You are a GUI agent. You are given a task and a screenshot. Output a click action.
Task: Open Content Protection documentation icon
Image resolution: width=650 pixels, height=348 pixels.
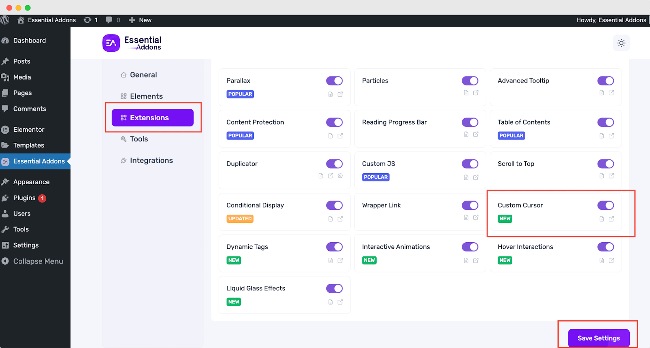(x=330, y=136)
